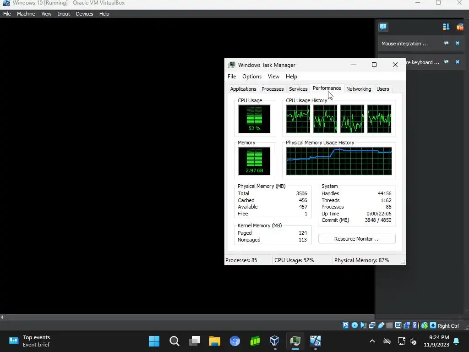Switch to the Processes tab
This screenshot has width=469, height=352.
273,89
